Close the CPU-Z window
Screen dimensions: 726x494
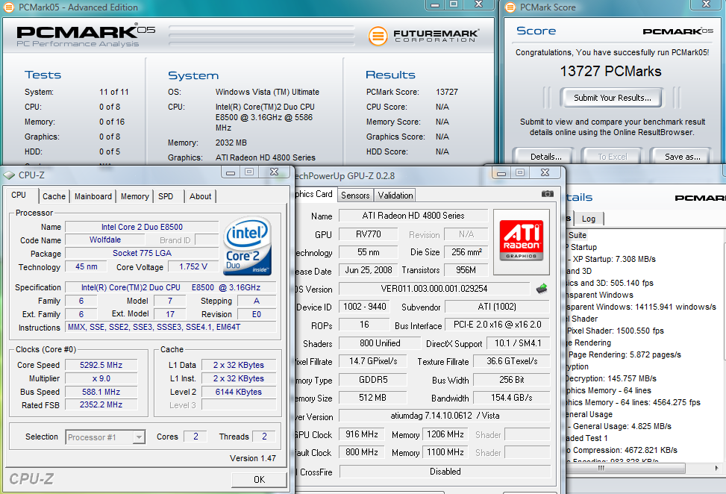(x=274, y=172)
